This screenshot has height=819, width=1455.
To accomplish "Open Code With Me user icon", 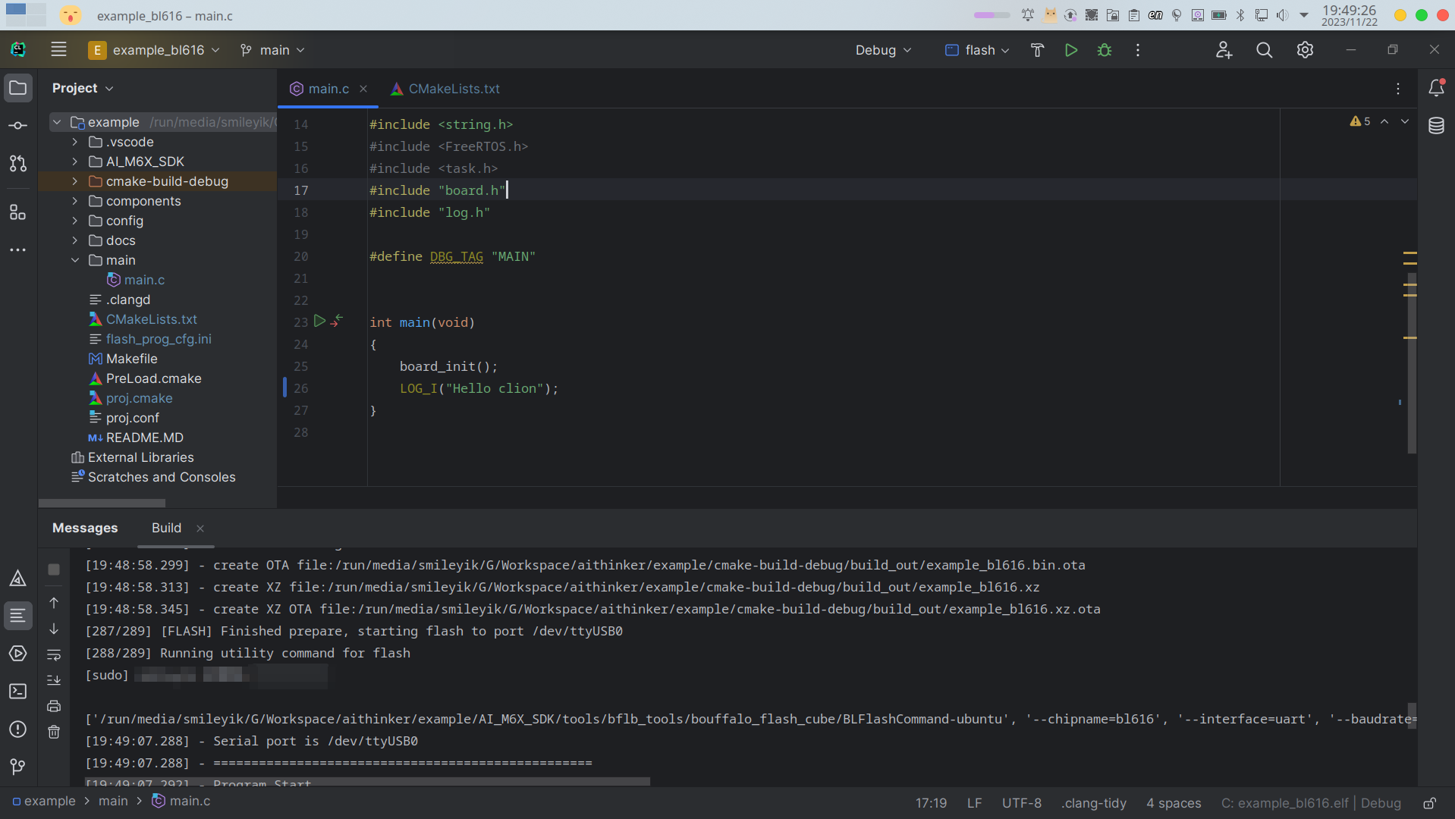I will 1224,50.
